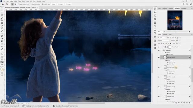Open the layer filter Kind dropdown
193x108 pixels.
coord(162,38)
